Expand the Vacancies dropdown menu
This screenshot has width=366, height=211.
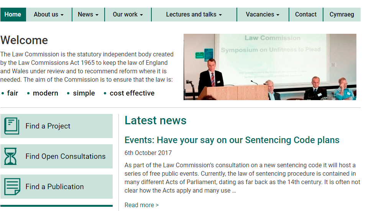click(263, 15)
